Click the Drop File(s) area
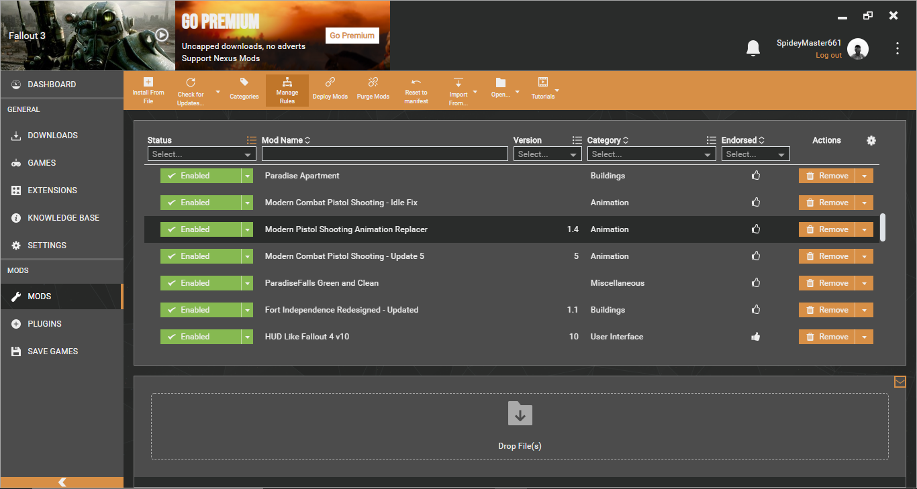917x489 pixels. [520, 427]
